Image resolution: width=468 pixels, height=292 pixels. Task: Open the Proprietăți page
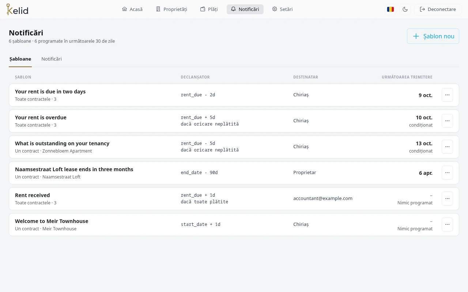171,9
